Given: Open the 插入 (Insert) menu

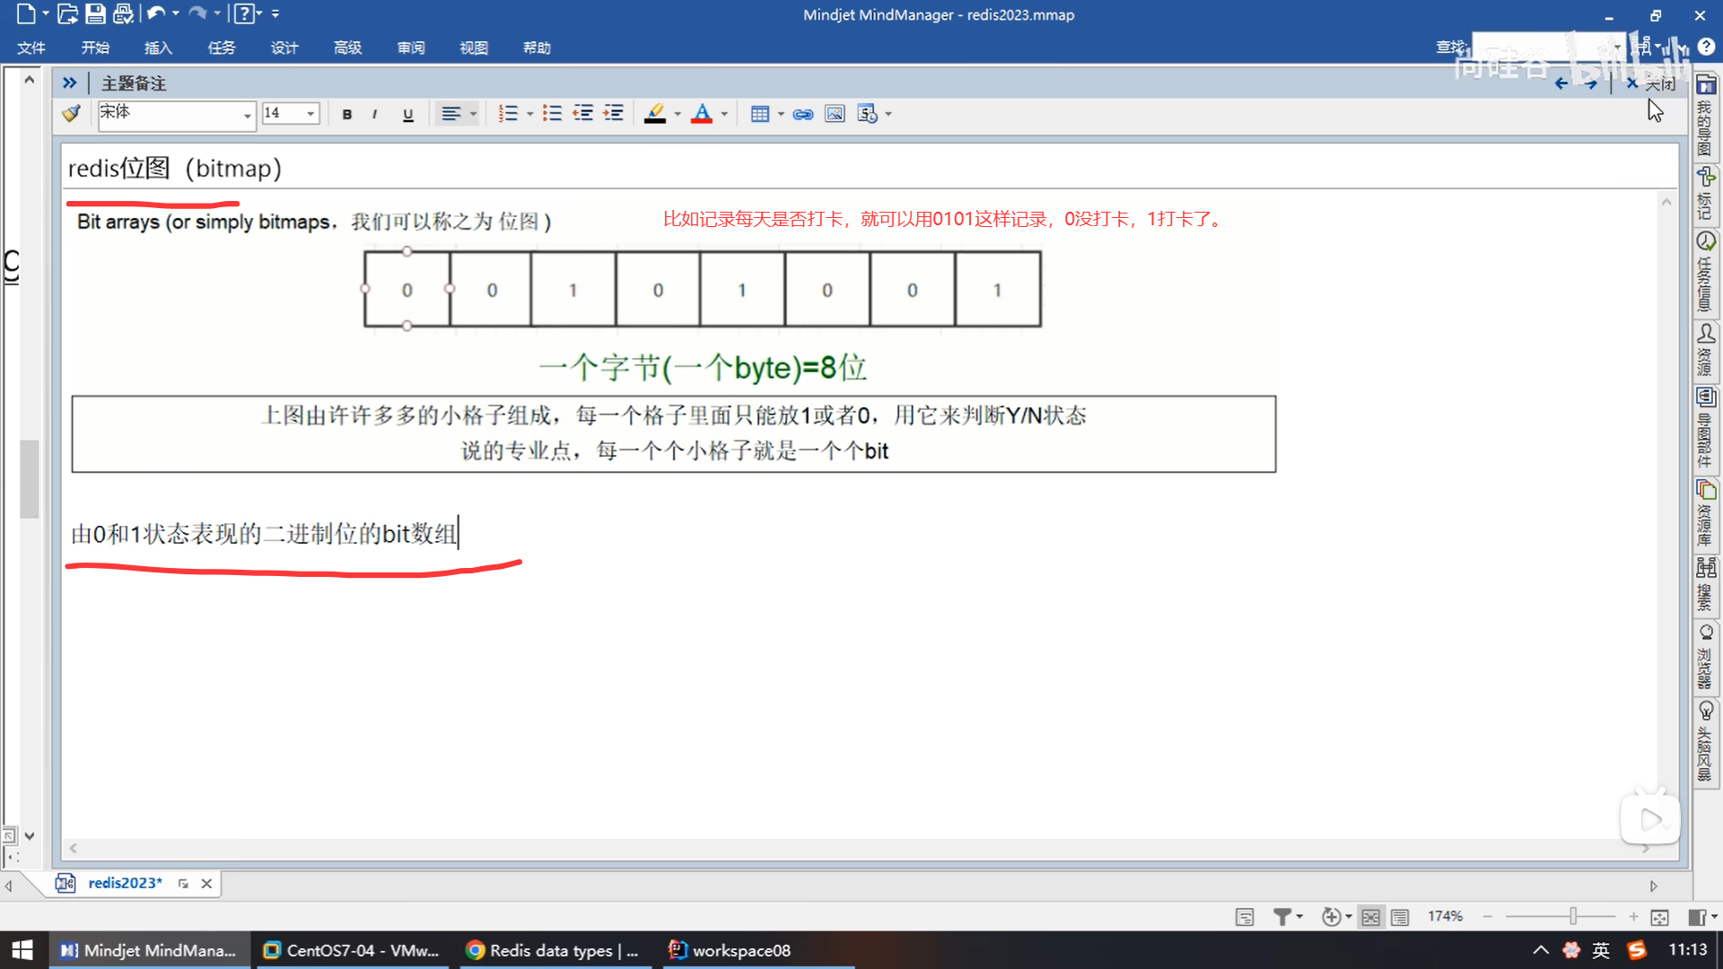Looking at the screenshot, I should coord(158,48).
